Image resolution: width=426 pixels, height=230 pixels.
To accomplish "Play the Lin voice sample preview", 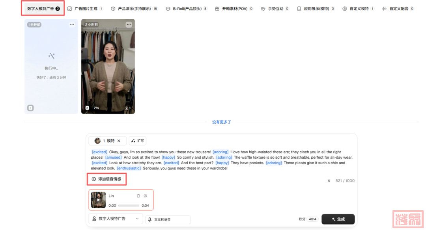I will [x=99, y=200].
